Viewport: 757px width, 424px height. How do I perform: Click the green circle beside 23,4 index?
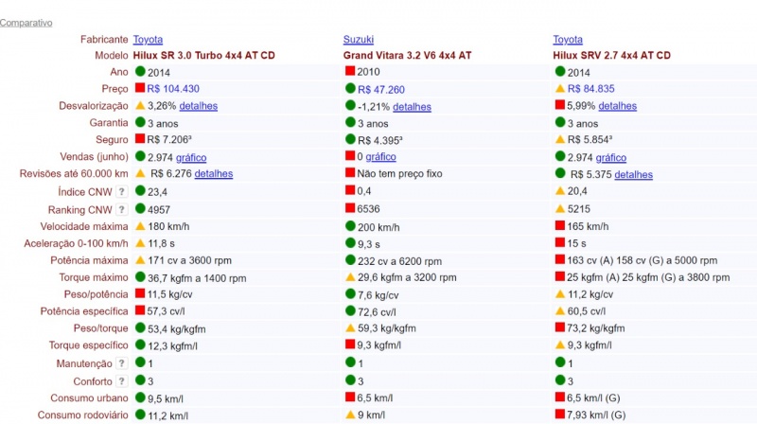point(140,191)
